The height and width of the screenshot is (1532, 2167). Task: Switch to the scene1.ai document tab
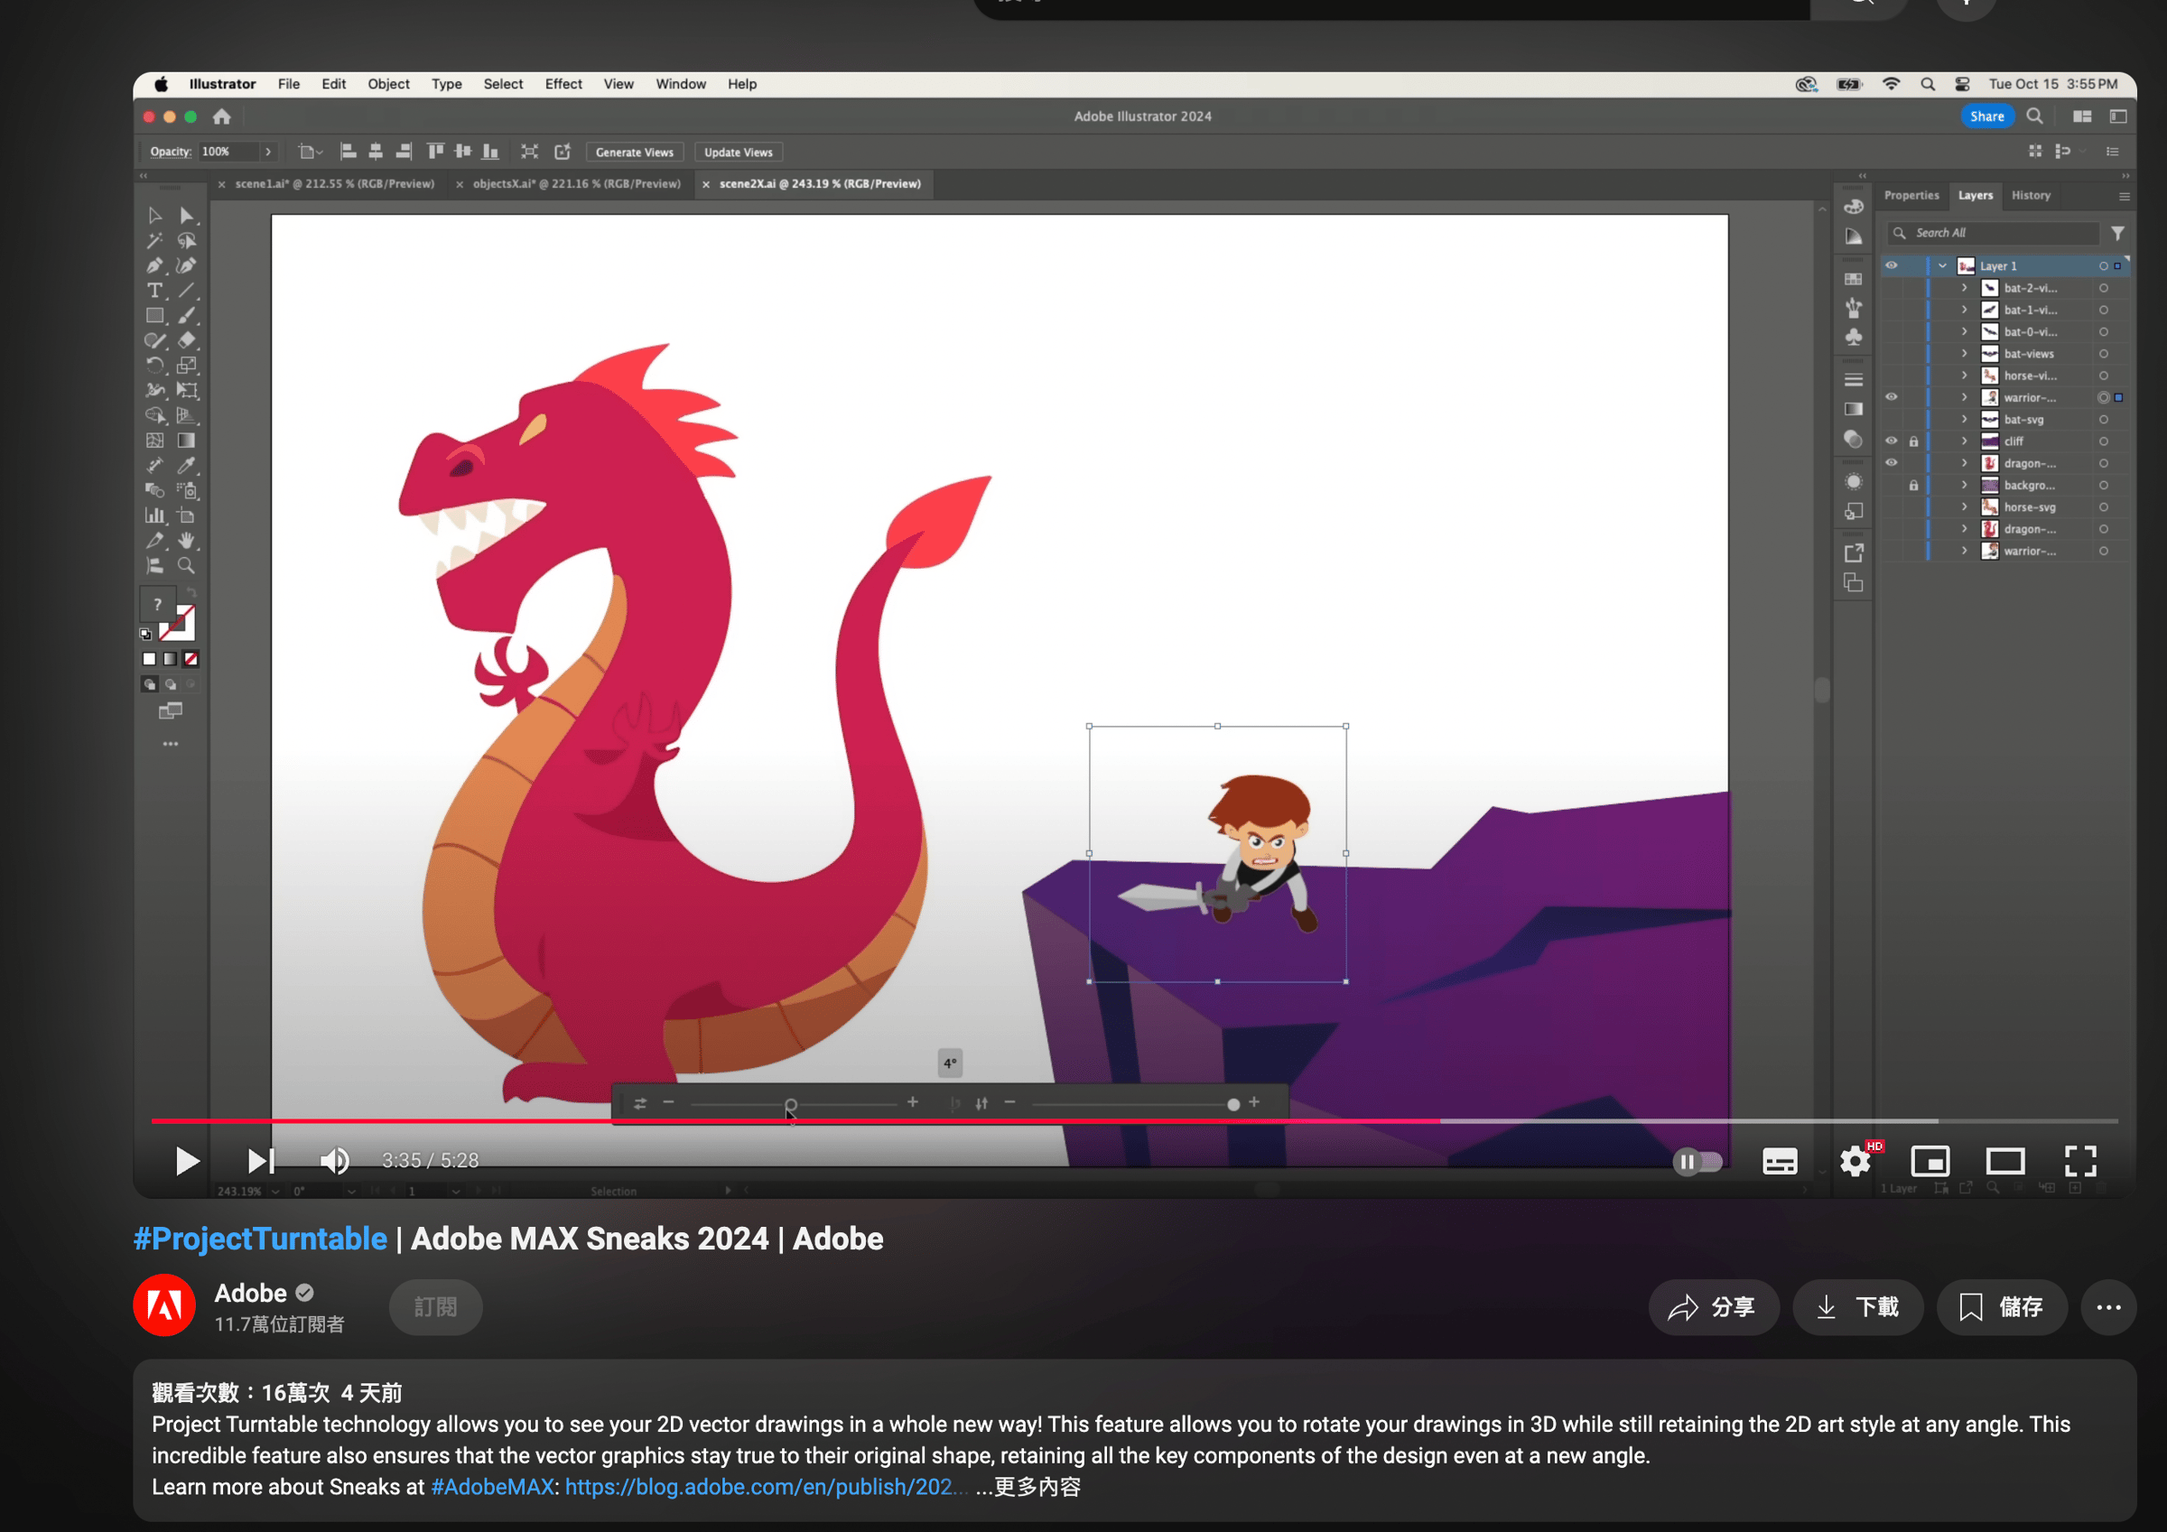tap(334, 184)
